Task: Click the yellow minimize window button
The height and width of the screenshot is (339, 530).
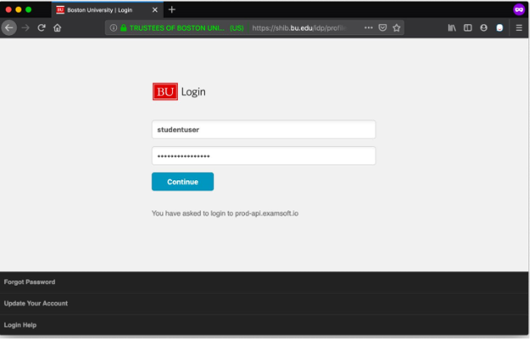Action: [18, 9]
